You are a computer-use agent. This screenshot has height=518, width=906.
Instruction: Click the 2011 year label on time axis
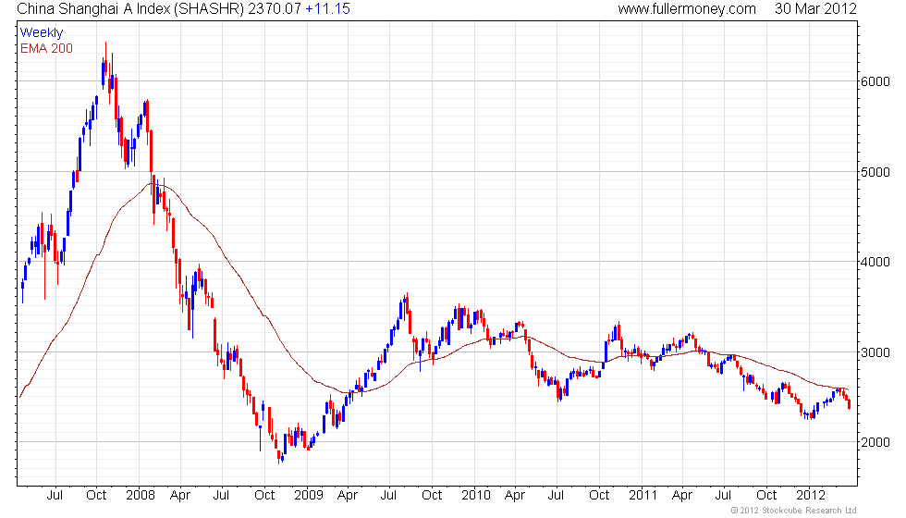point(643,496)
